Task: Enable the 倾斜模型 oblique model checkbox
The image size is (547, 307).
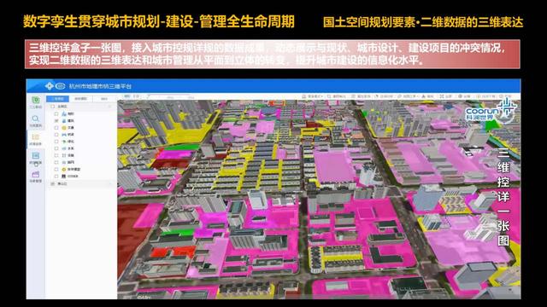Action: [x=56, y=169]
